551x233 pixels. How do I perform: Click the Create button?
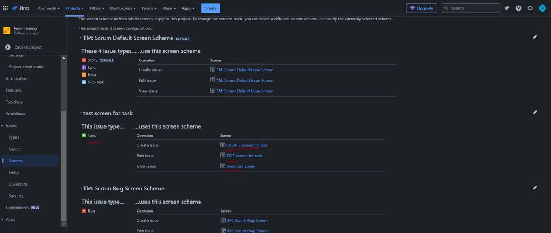coord(210,8)
